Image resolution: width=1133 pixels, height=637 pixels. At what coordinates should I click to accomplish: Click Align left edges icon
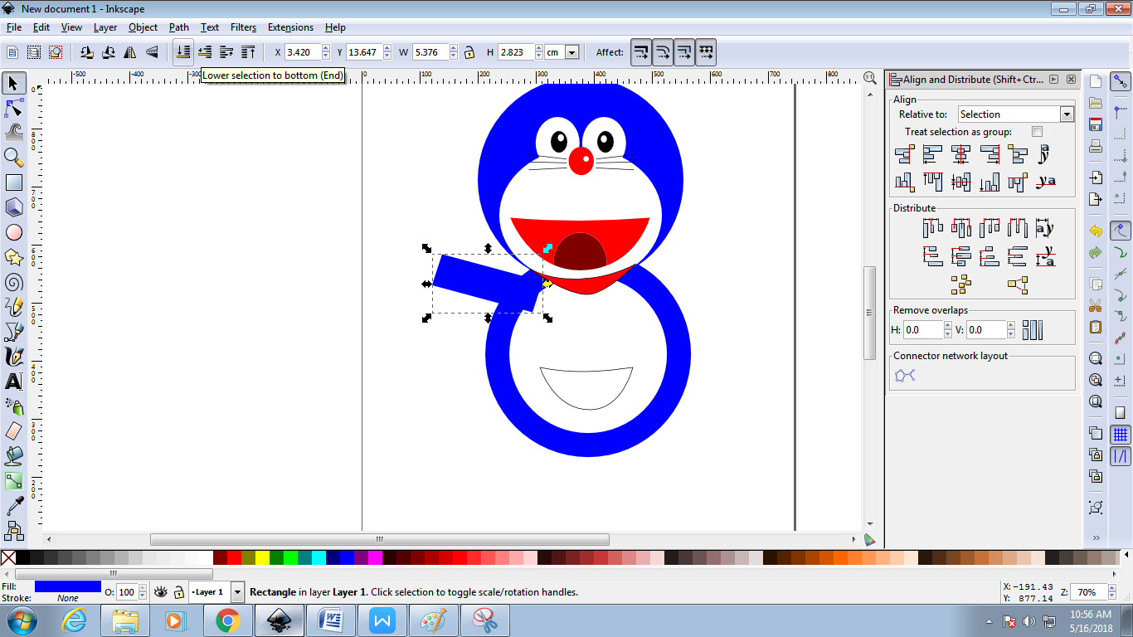[932, 154]
